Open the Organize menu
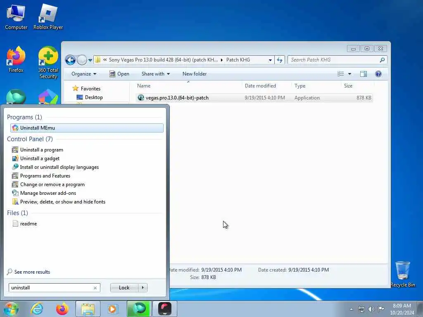Viewport: 423px width, 317px height. coord(83,74)
